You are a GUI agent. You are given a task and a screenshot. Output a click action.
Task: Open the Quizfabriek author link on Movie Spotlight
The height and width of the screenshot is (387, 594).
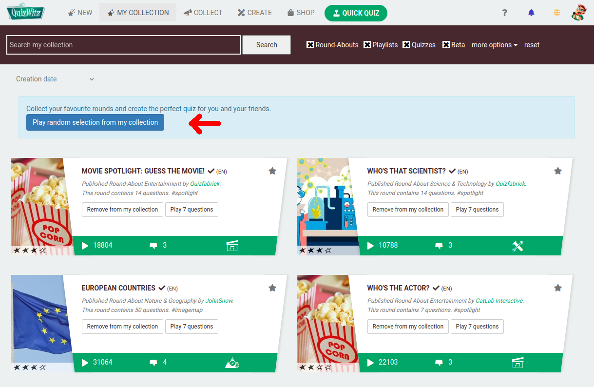tap(205, 184)
